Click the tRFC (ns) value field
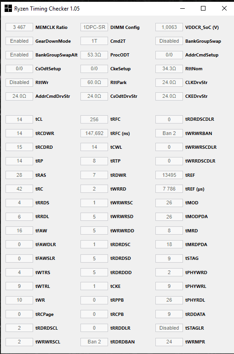This screenshot has height=354, width=234. pos(94,134)
